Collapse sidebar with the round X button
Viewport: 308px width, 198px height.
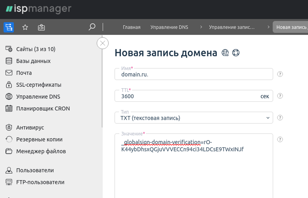coord(103,43)
